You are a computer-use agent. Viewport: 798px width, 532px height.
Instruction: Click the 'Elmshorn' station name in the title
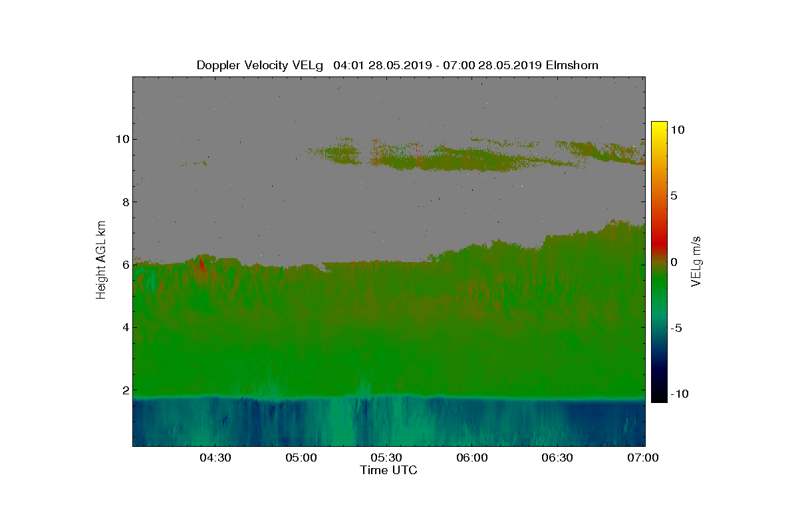tap(572, 65)
